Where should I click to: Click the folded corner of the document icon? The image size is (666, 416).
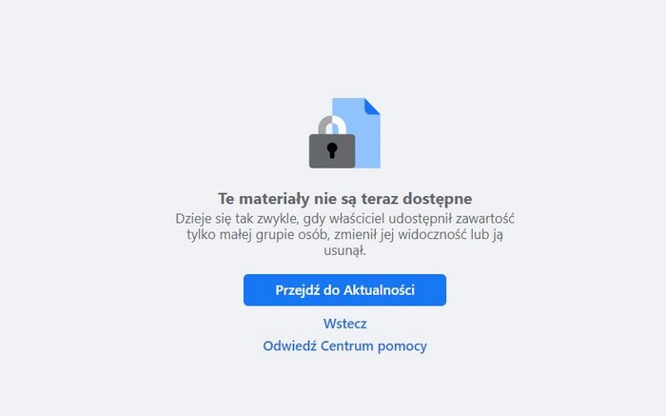(372, 107)
